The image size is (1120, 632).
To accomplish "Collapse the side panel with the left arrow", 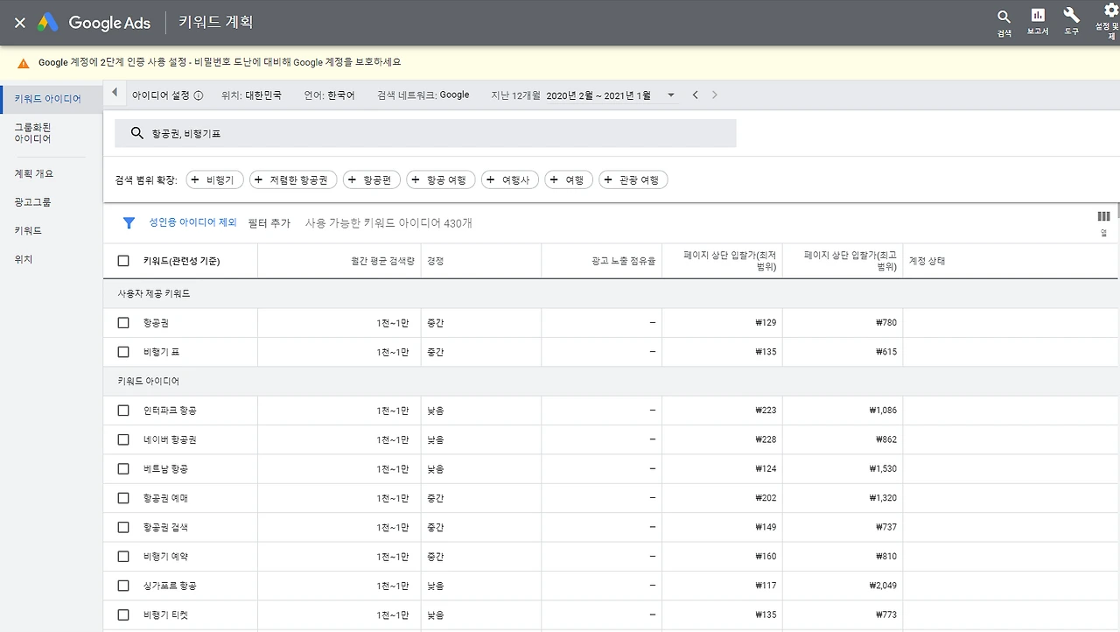I will (x=115, y=93).
